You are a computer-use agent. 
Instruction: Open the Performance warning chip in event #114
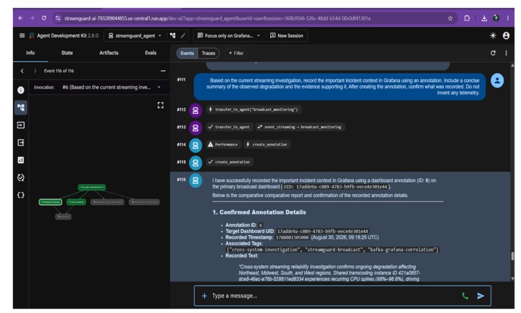click(x=223, y=145)
